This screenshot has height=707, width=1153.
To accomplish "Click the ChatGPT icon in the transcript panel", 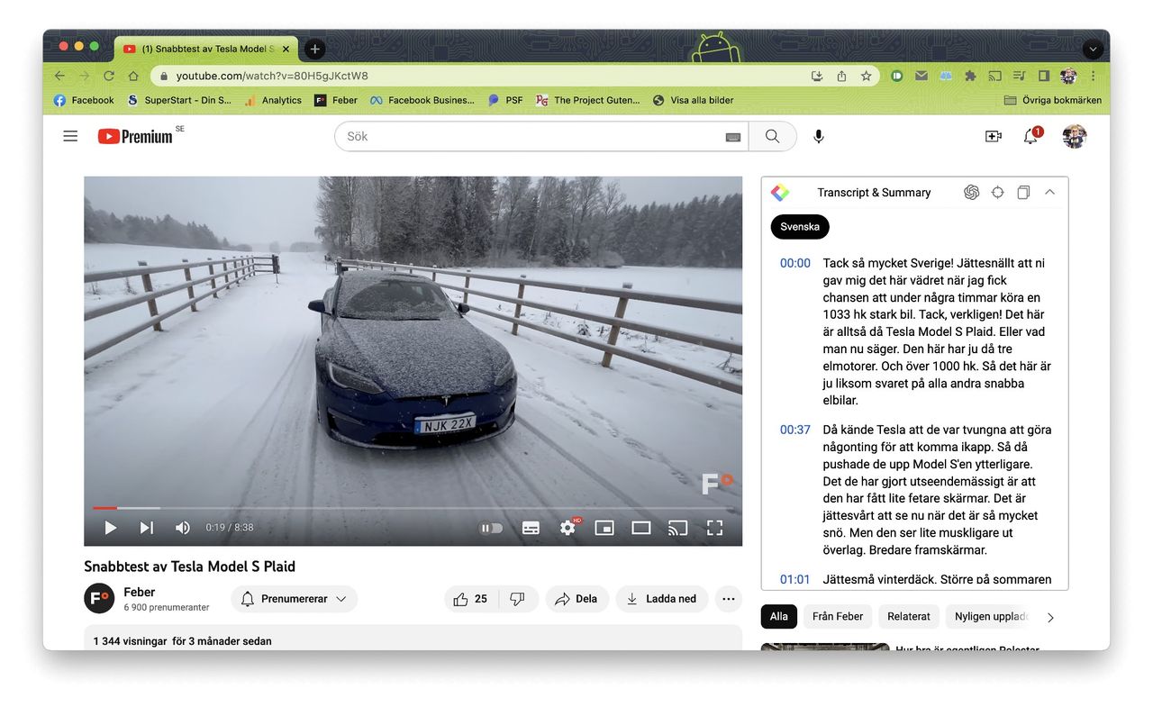I will [971, 192].
